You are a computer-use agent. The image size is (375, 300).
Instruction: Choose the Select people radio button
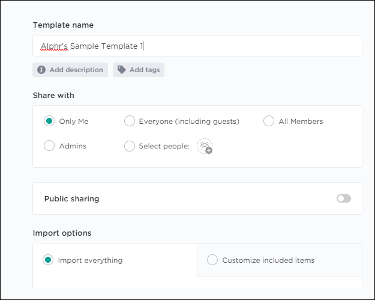click(x=129, y=146)
